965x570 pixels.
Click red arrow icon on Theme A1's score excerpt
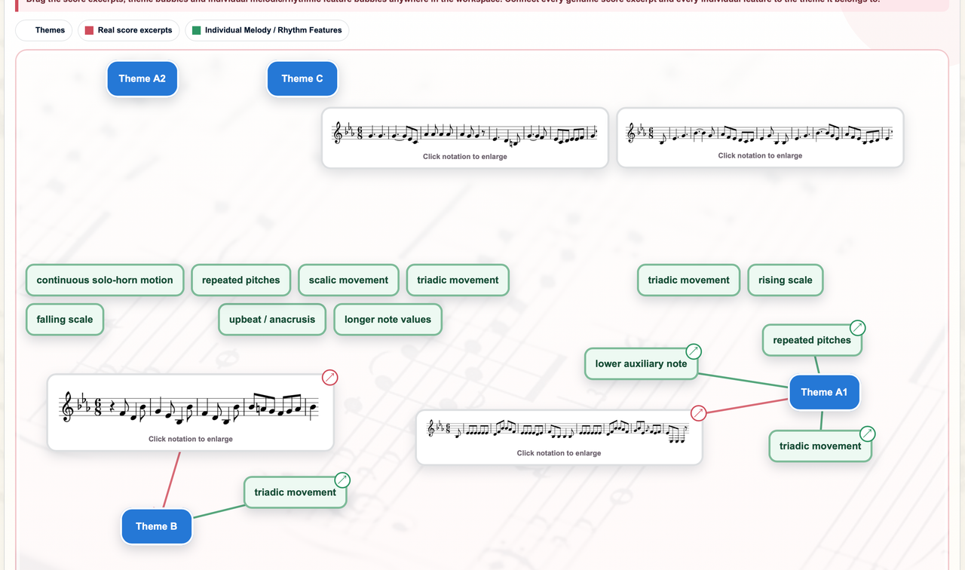coord(699,412)
